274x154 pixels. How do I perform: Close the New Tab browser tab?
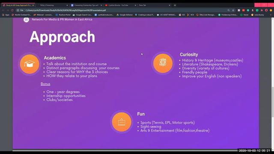[170, 6]
